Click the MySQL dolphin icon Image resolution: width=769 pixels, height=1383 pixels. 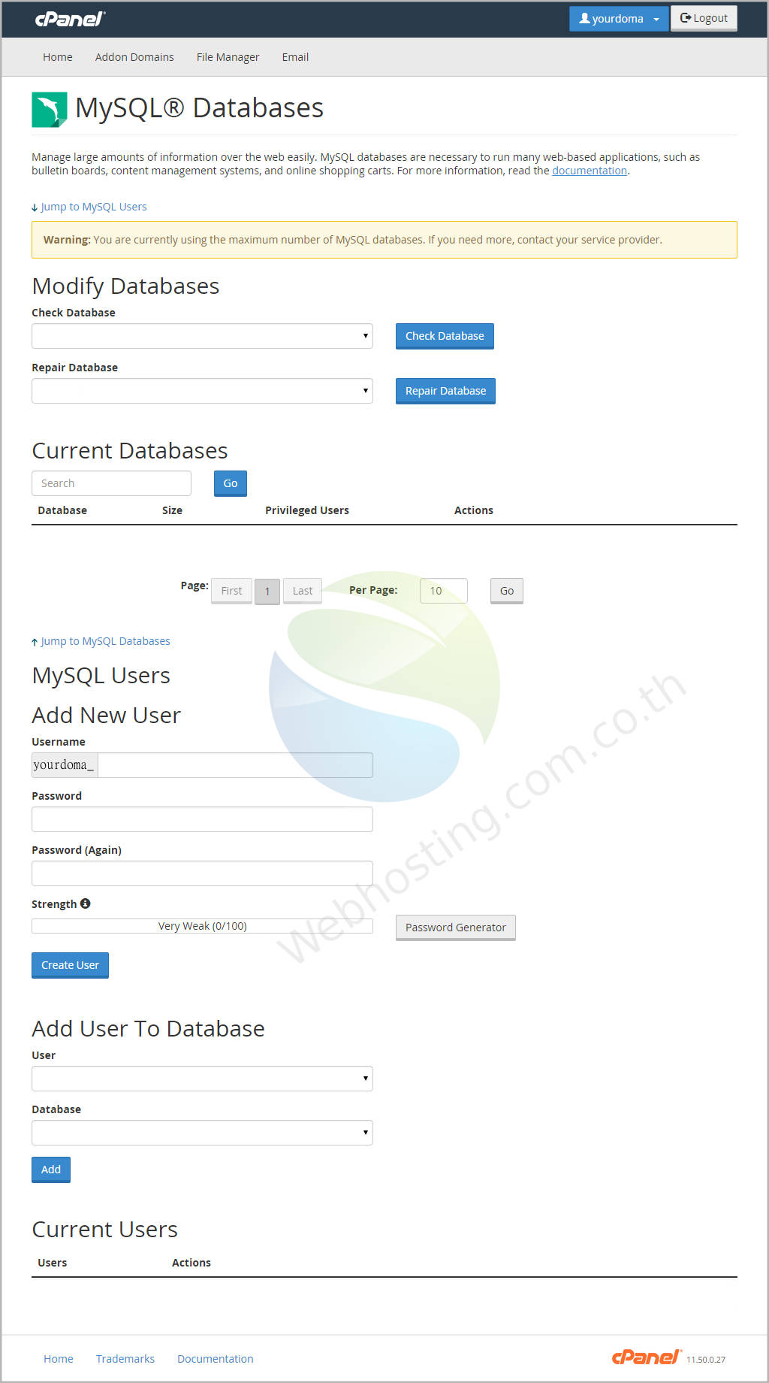coord(50,110)
